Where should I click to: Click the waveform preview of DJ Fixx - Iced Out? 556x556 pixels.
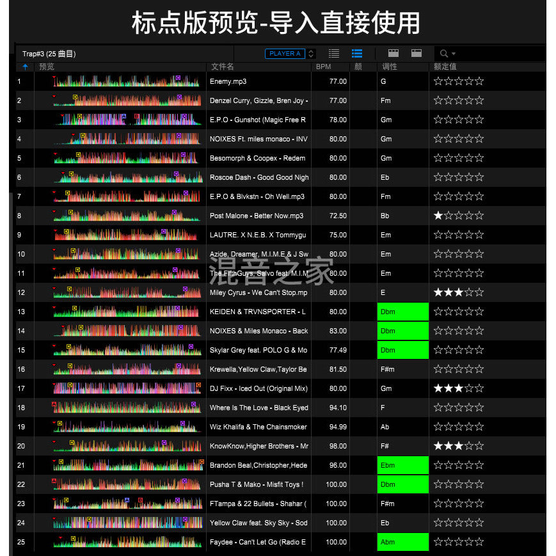point(127,388)
